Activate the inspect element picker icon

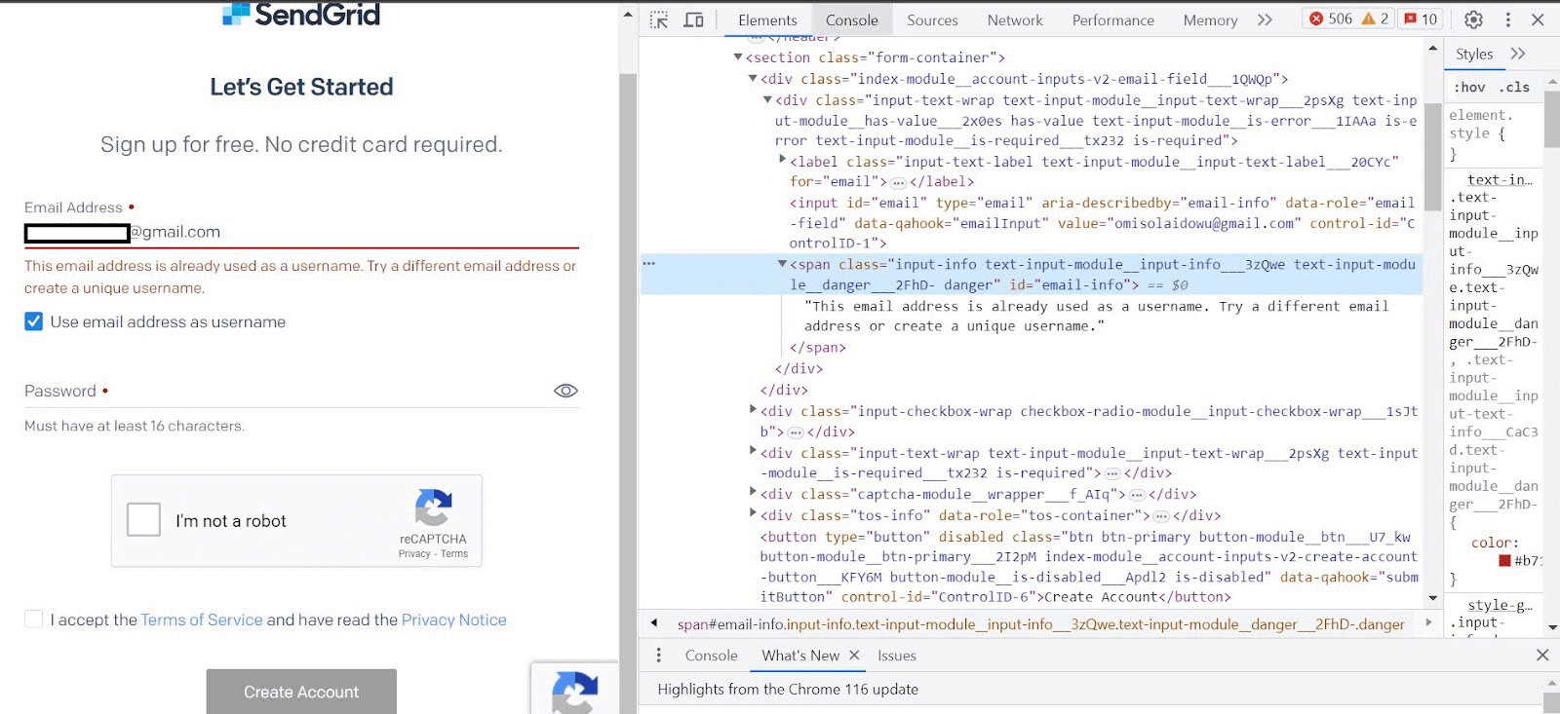659,19
